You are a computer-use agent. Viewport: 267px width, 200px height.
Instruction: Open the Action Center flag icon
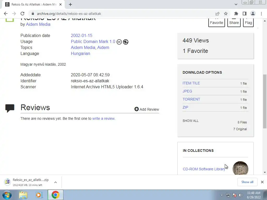(x=234, y=195)
